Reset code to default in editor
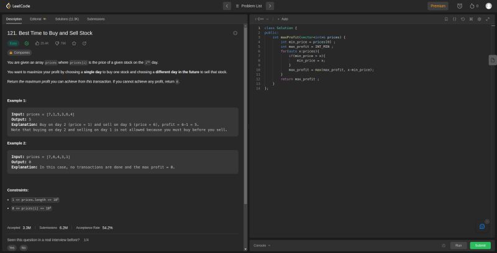This screenshot has width=497, height=253. point(462,19)
